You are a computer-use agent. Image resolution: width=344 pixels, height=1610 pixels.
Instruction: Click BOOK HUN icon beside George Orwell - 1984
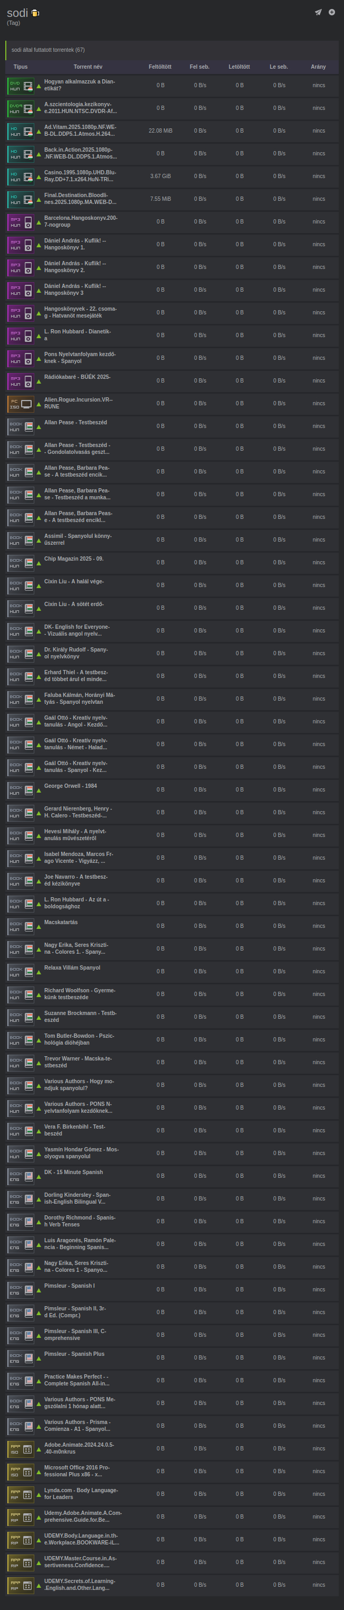tap(21, 790)
